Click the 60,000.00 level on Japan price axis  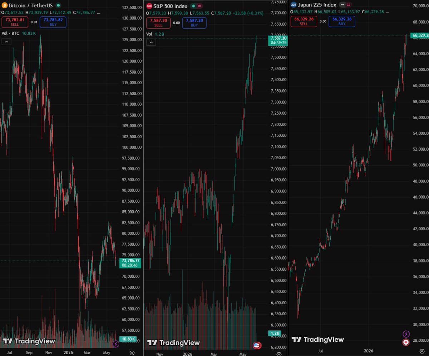click(x=421, y=85)
